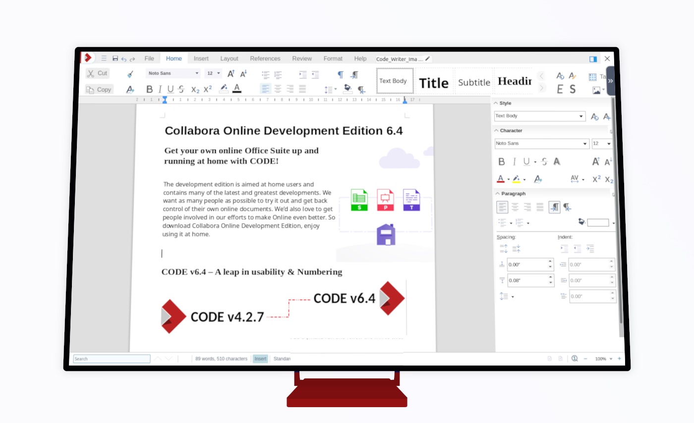Viewport: 694px width, 423px height.
Task: Click the Insert Image icon on the ribbon
Action: 597,90
